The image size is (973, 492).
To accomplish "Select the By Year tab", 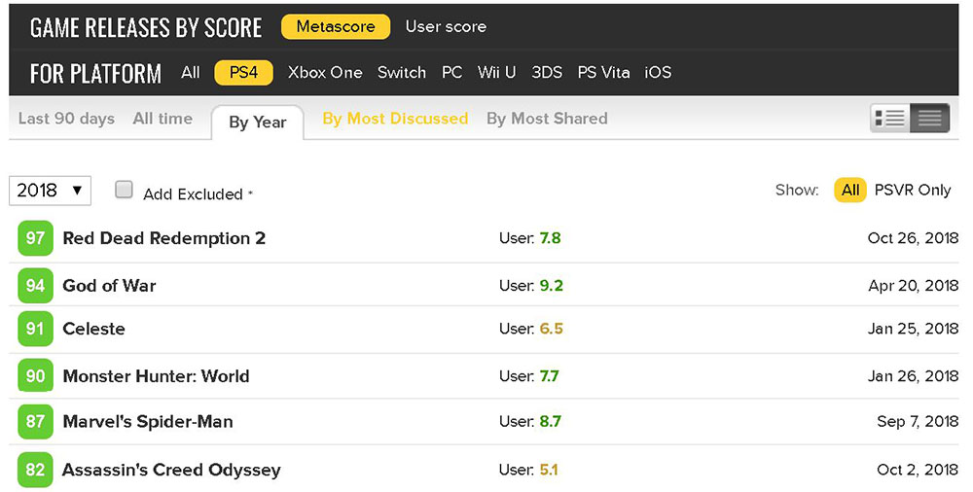I will pos(258,123).
